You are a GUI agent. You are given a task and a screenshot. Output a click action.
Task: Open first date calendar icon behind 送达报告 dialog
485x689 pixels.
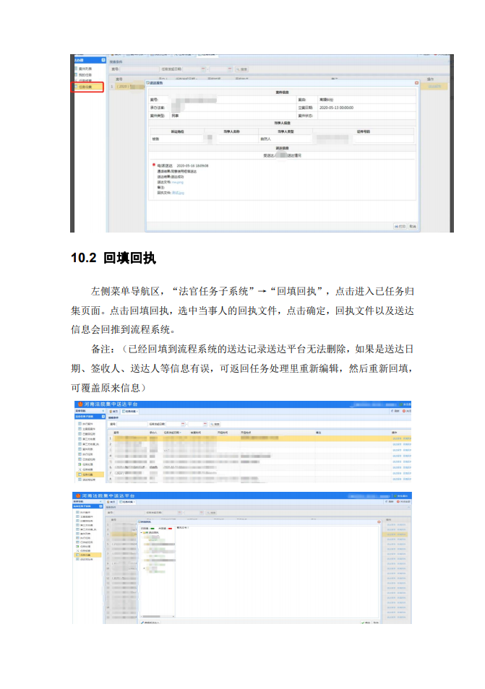tap(203, 69)
